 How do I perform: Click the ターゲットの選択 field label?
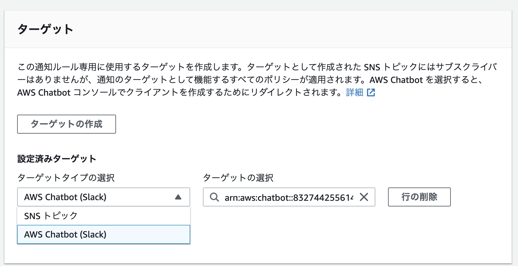(x=238, y=178)
